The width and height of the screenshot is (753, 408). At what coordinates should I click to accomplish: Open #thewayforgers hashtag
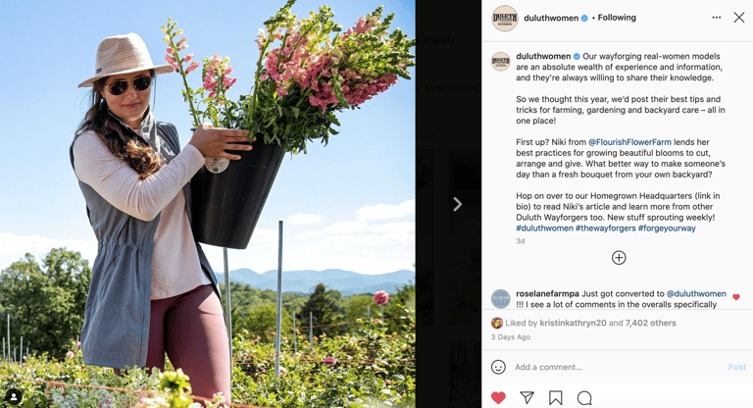tap(606, 229)
